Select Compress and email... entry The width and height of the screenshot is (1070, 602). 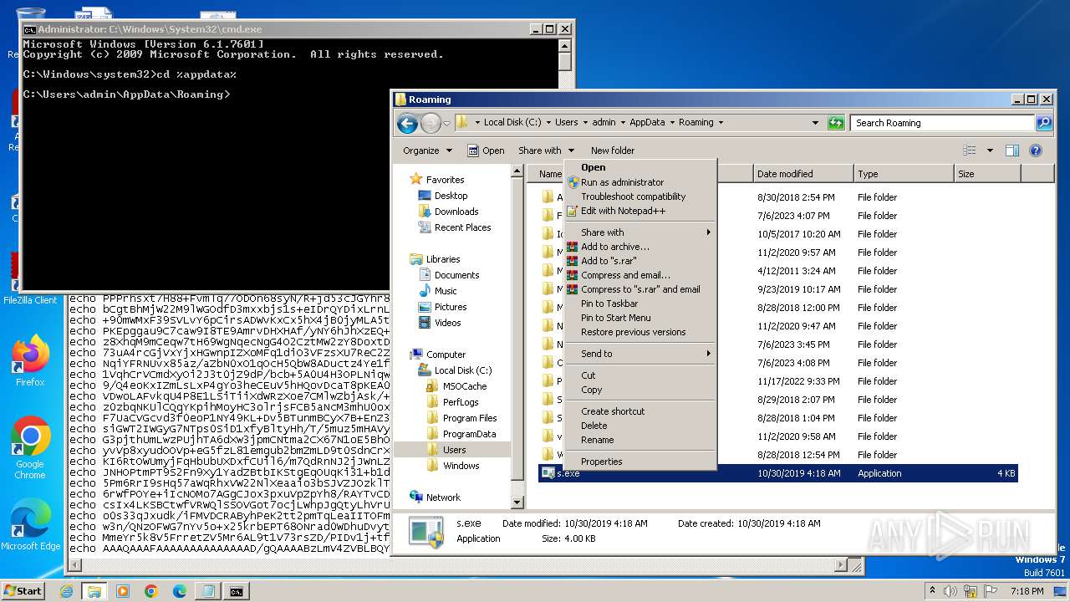[x=640, y=275]
